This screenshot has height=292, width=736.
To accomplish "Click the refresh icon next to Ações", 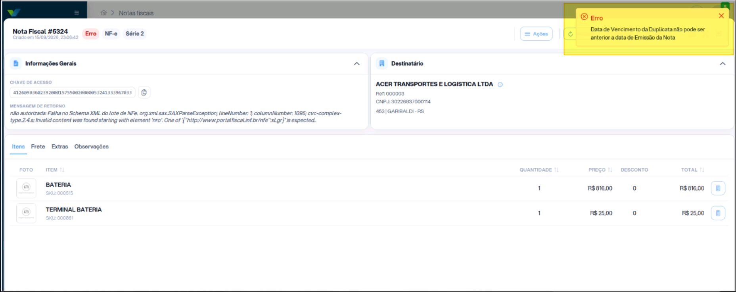I will pos(570,34).
